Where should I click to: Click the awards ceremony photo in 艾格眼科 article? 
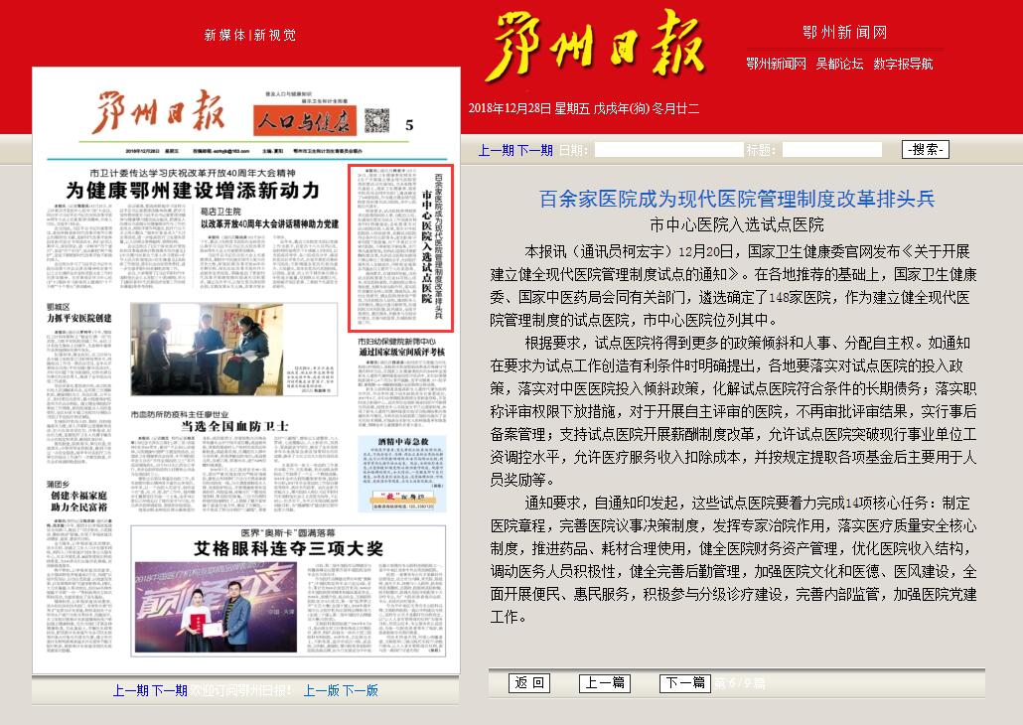tap(216, 607)
